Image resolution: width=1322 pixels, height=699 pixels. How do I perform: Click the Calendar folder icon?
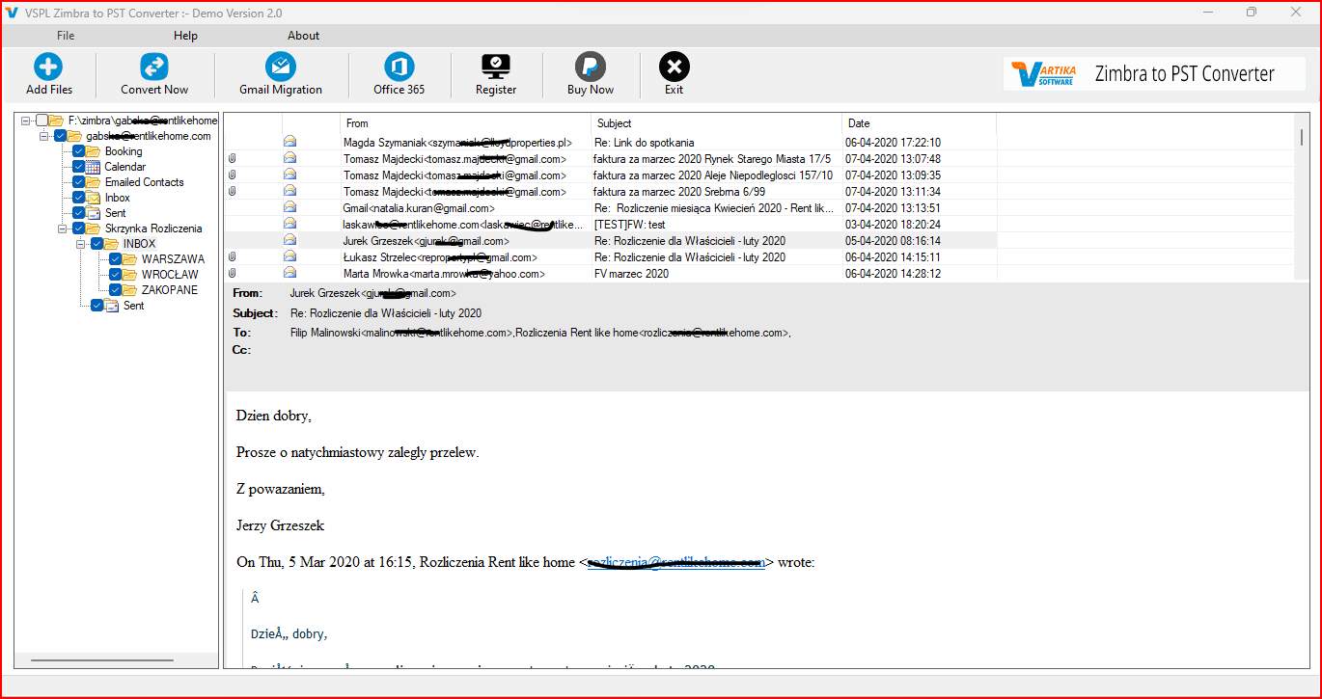tap(94, 167)
